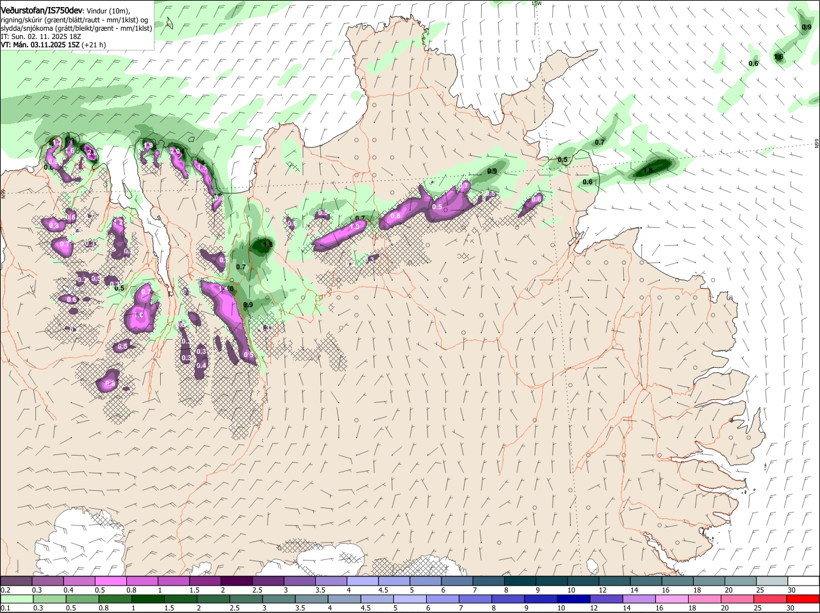Click the pale grey snow swatch 25–30
Viewport: 820px width, 613px height.
[x=771, y=581]
